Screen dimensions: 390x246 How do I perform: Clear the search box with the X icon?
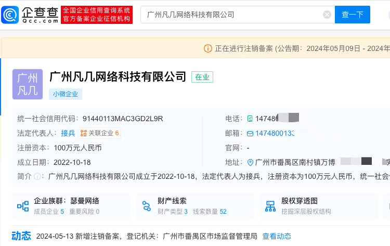327,15
